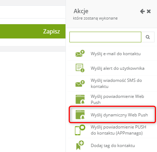Click the e-mail envelope icon
This screenshot has height=152, width=157.
pos(80,53)
